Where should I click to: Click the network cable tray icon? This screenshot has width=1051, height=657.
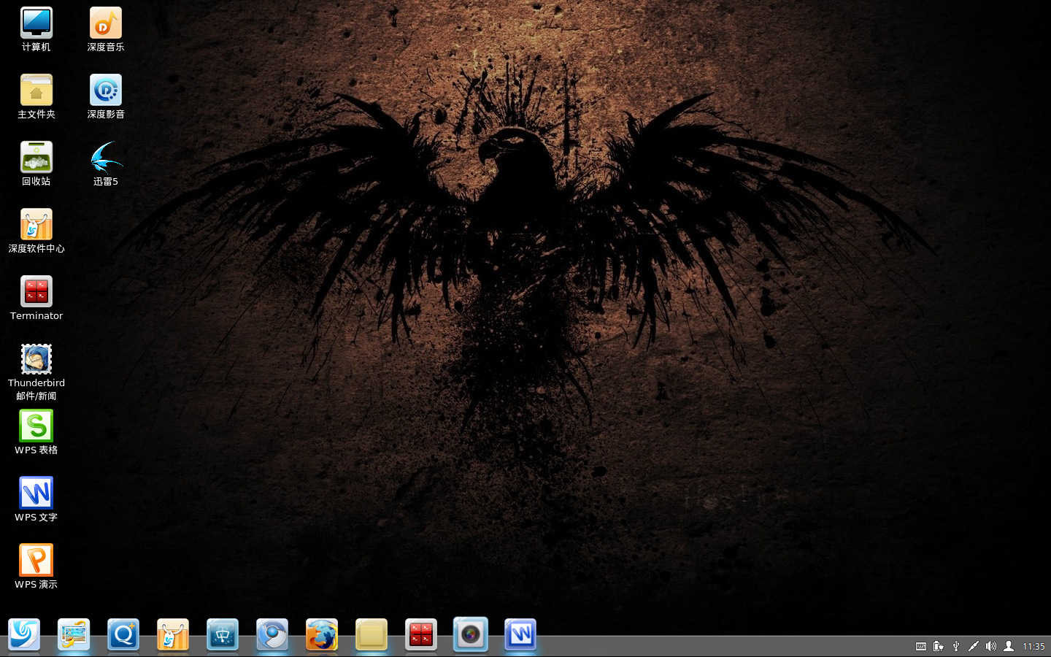(974, 646)
